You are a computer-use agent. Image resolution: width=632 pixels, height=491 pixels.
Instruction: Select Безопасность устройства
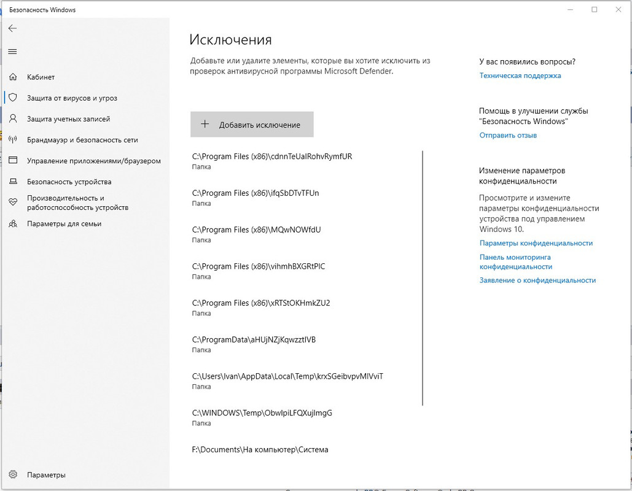[69, 182]
